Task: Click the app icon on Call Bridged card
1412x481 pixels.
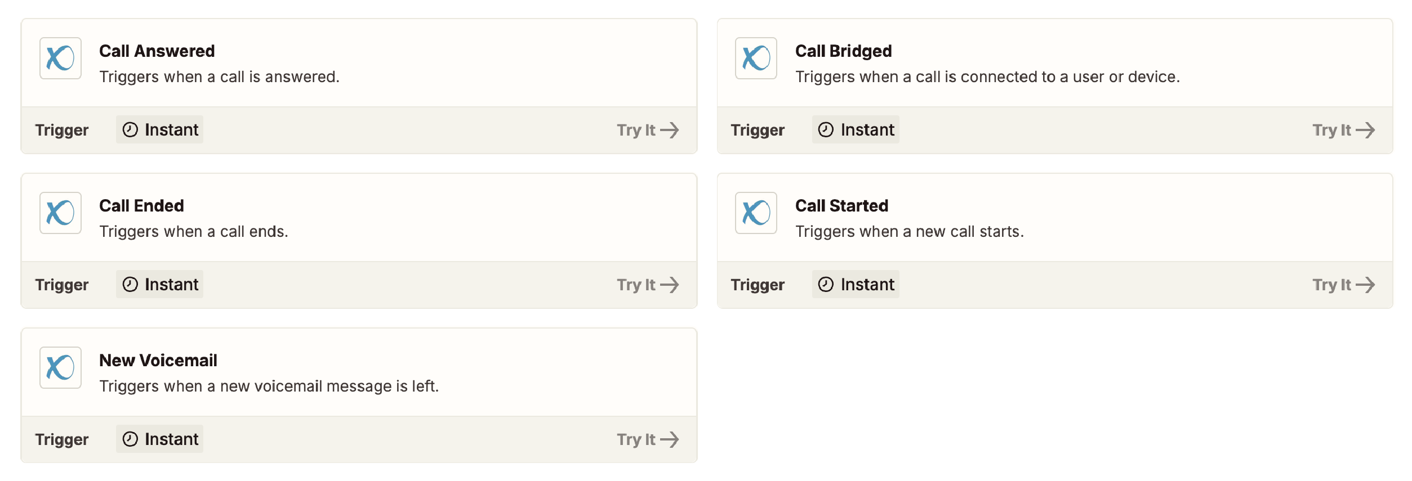Action: pos(756,59)
